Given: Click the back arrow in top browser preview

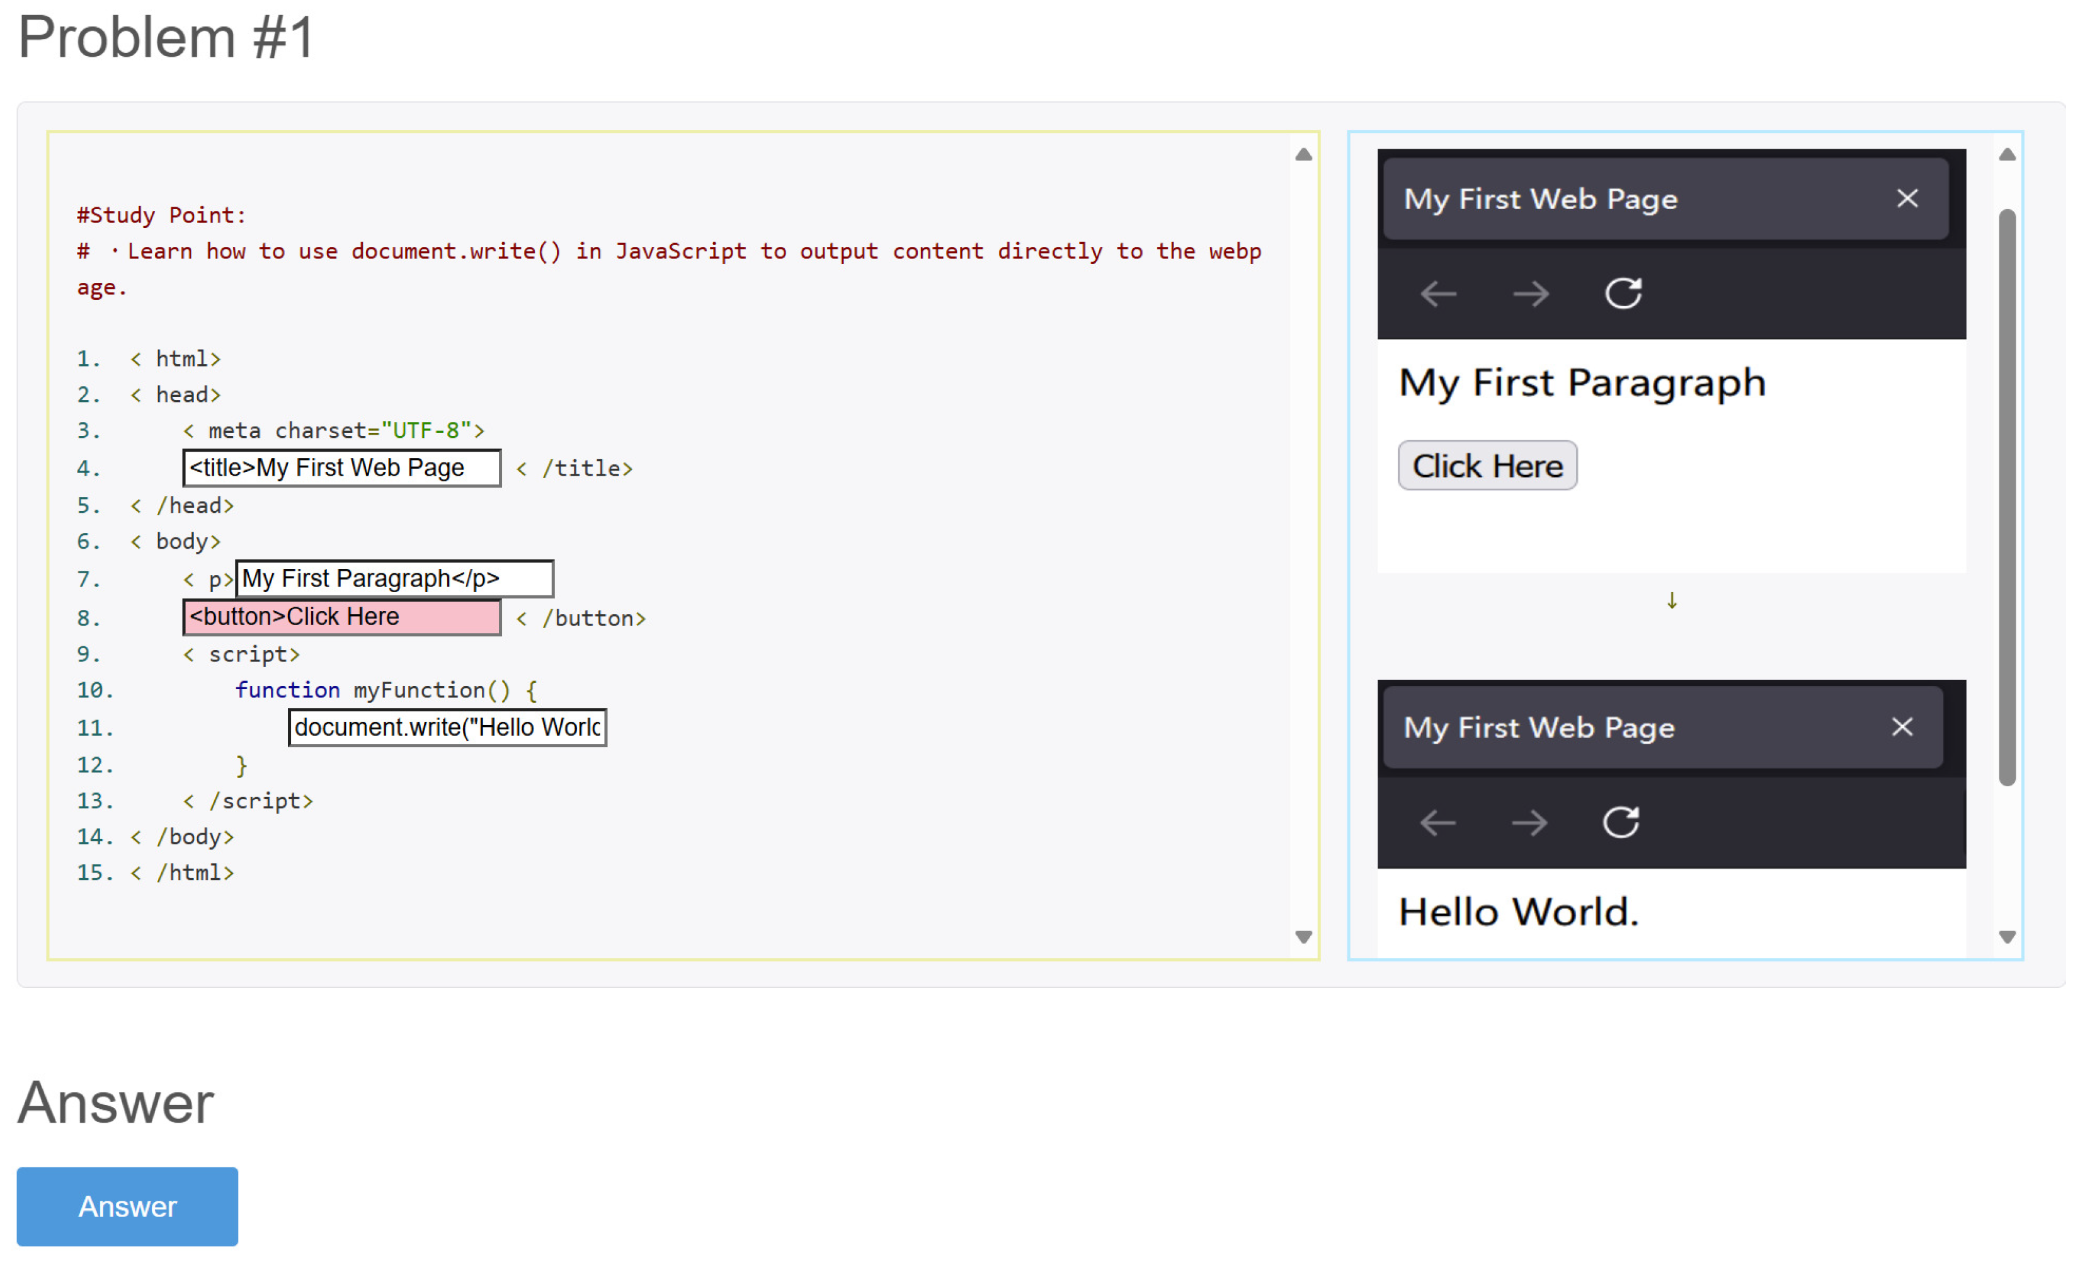Looking at the screenshot, I should click(x=1437, y=294).
